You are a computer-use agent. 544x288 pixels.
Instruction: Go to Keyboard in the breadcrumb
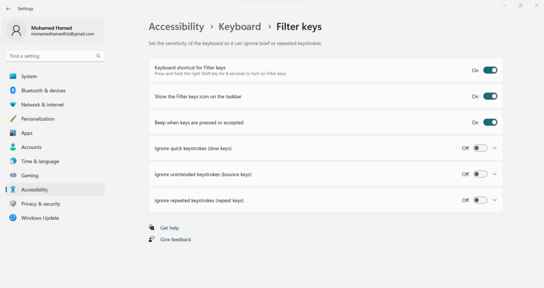click(240, 27)
